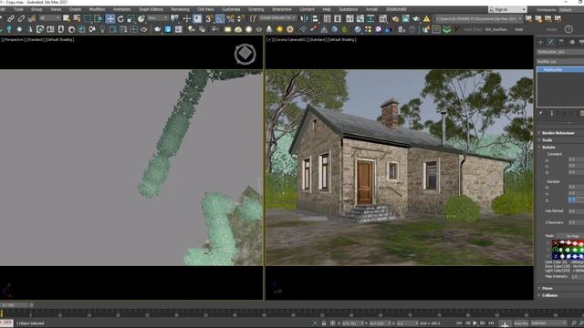
Task: Toggle the Spinner Snap icon
Action: tap(241, 18)
